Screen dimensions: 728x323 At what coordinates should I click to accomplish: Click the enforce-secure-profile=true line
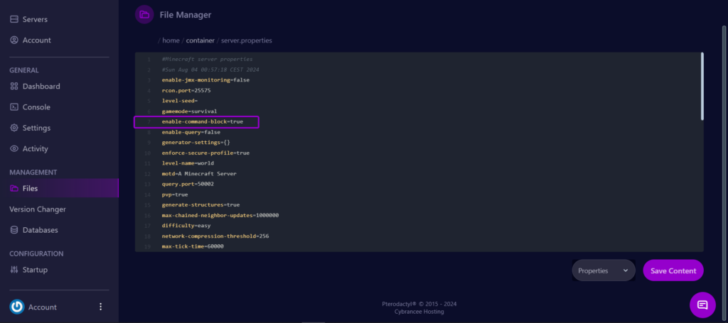point(205,153)
